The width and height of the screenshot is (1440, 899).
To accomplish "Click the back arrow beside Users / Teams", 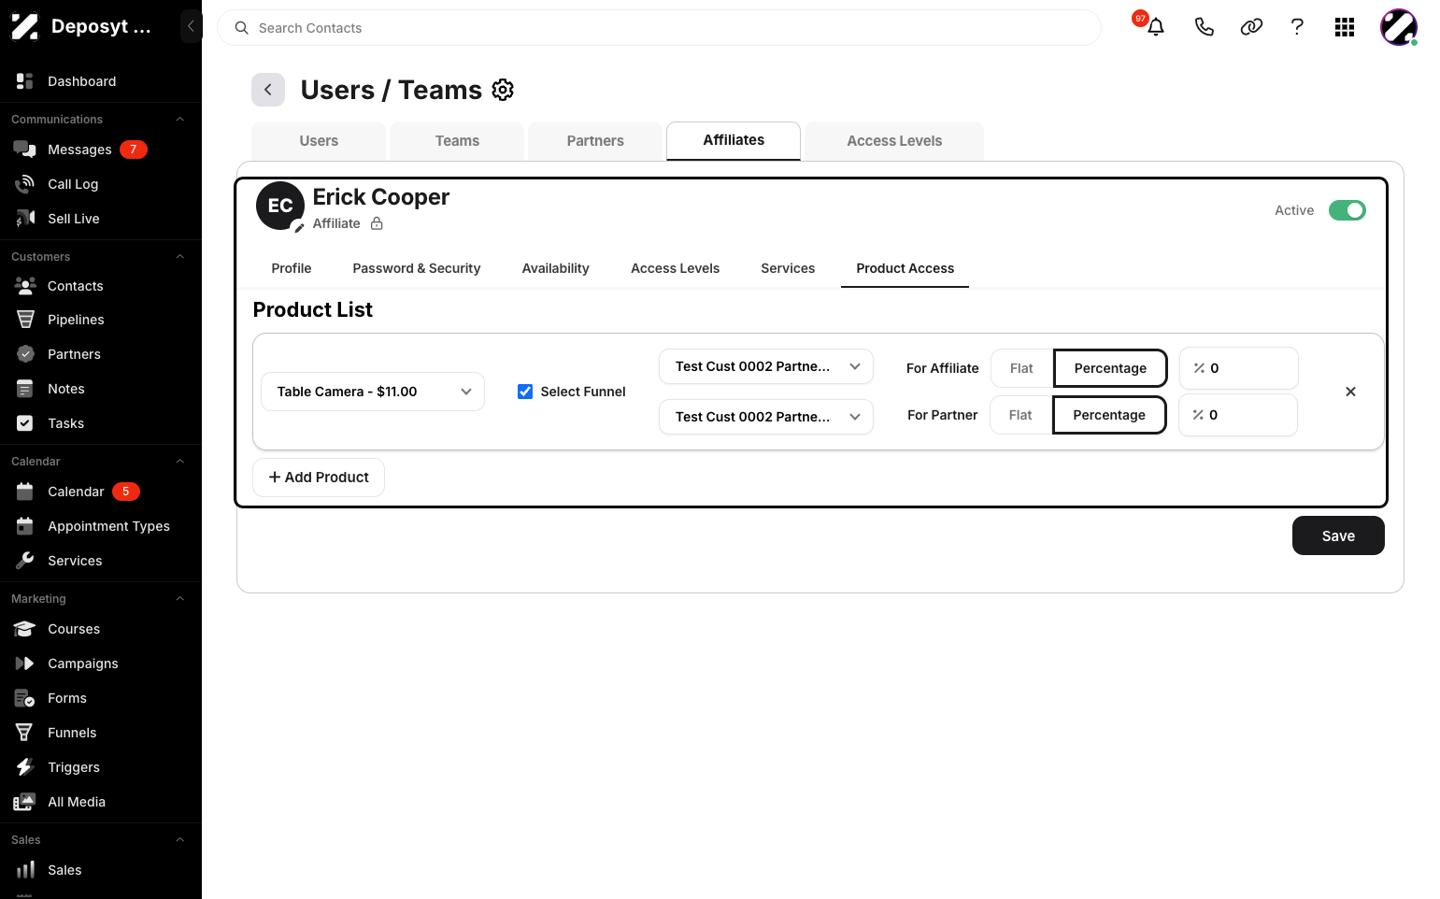I will (268, 90).
